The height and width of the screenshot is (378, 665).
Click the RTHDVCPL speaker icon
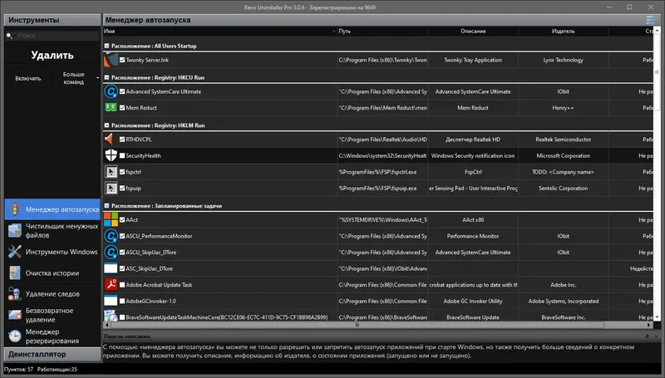(110, 139)
